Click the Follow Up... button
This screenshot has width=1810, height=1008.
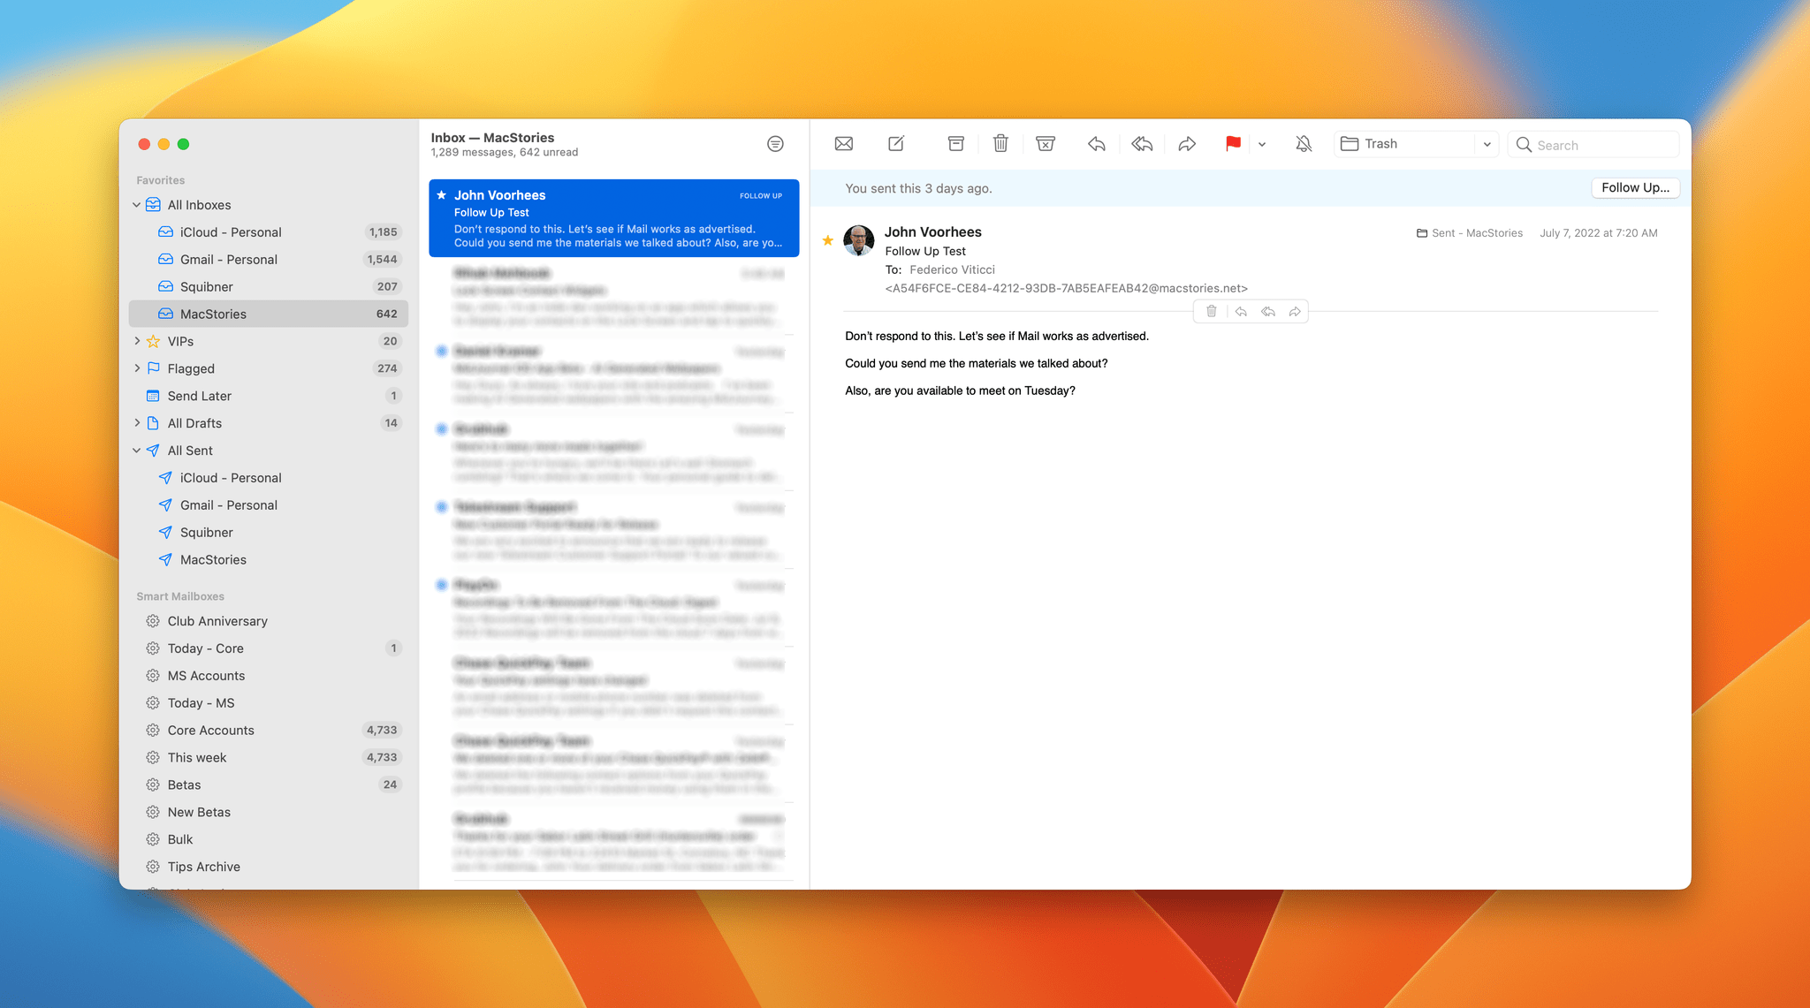click(1635, 188)
